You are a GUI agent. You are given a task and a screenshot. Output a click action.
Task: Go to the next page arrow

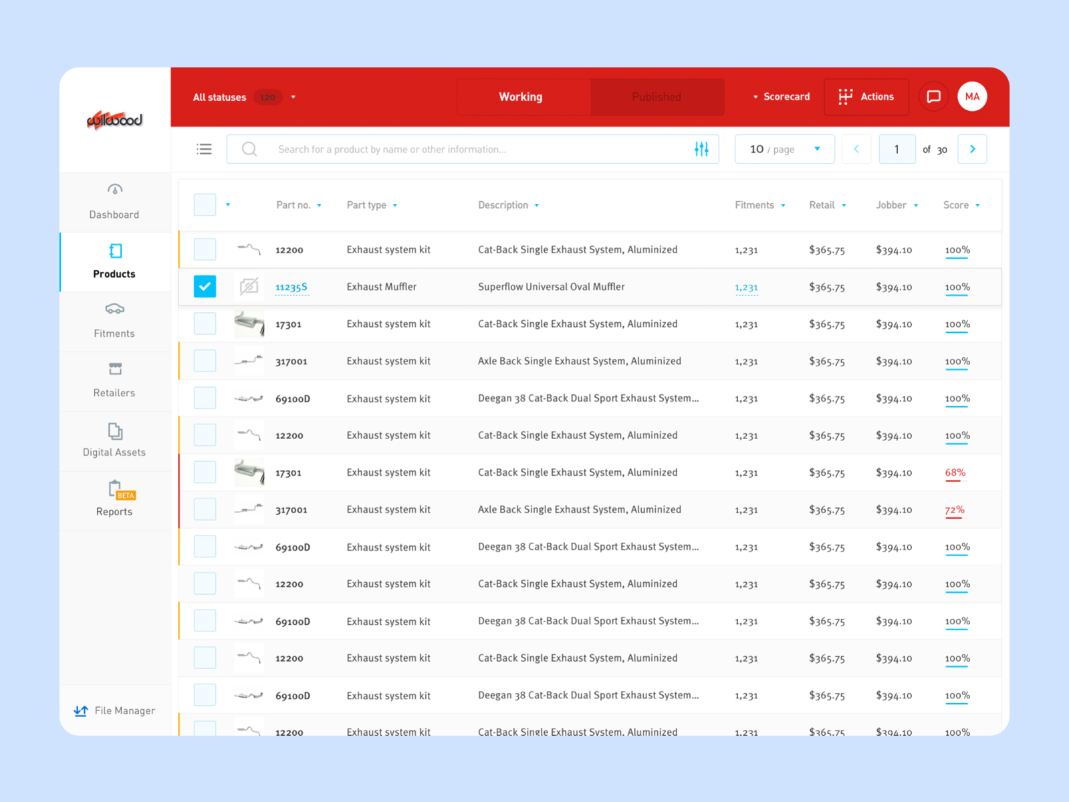point(973,149)
